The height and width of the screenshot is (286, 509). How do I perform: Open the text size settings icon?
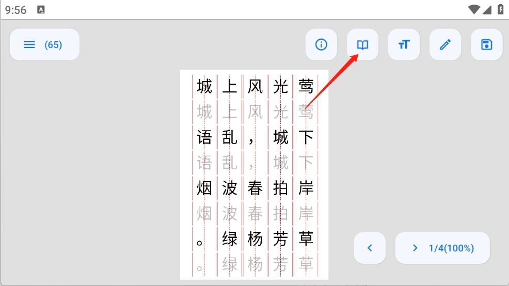pyautogui.click(x=404, y=45)
